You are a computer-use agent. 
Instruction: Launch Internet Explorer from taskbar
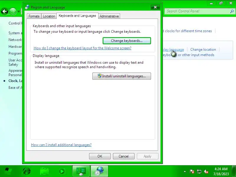pos(27,171)
